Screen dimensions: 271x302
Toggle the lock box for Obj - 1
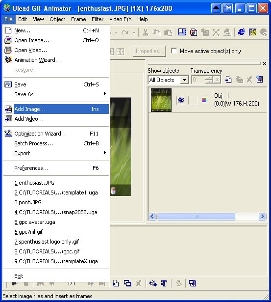193,100
